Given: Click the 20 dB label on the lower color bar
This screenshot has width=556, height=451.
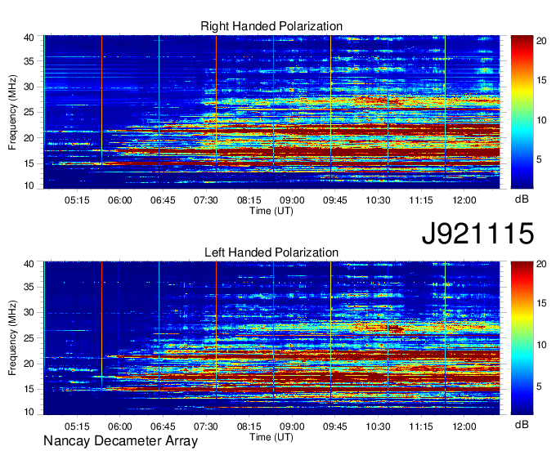Looking at the screenshot, I should [x=541, y=264].
